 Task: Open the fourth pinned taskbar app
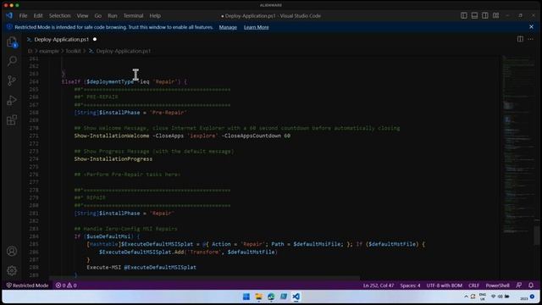point(284,297)
